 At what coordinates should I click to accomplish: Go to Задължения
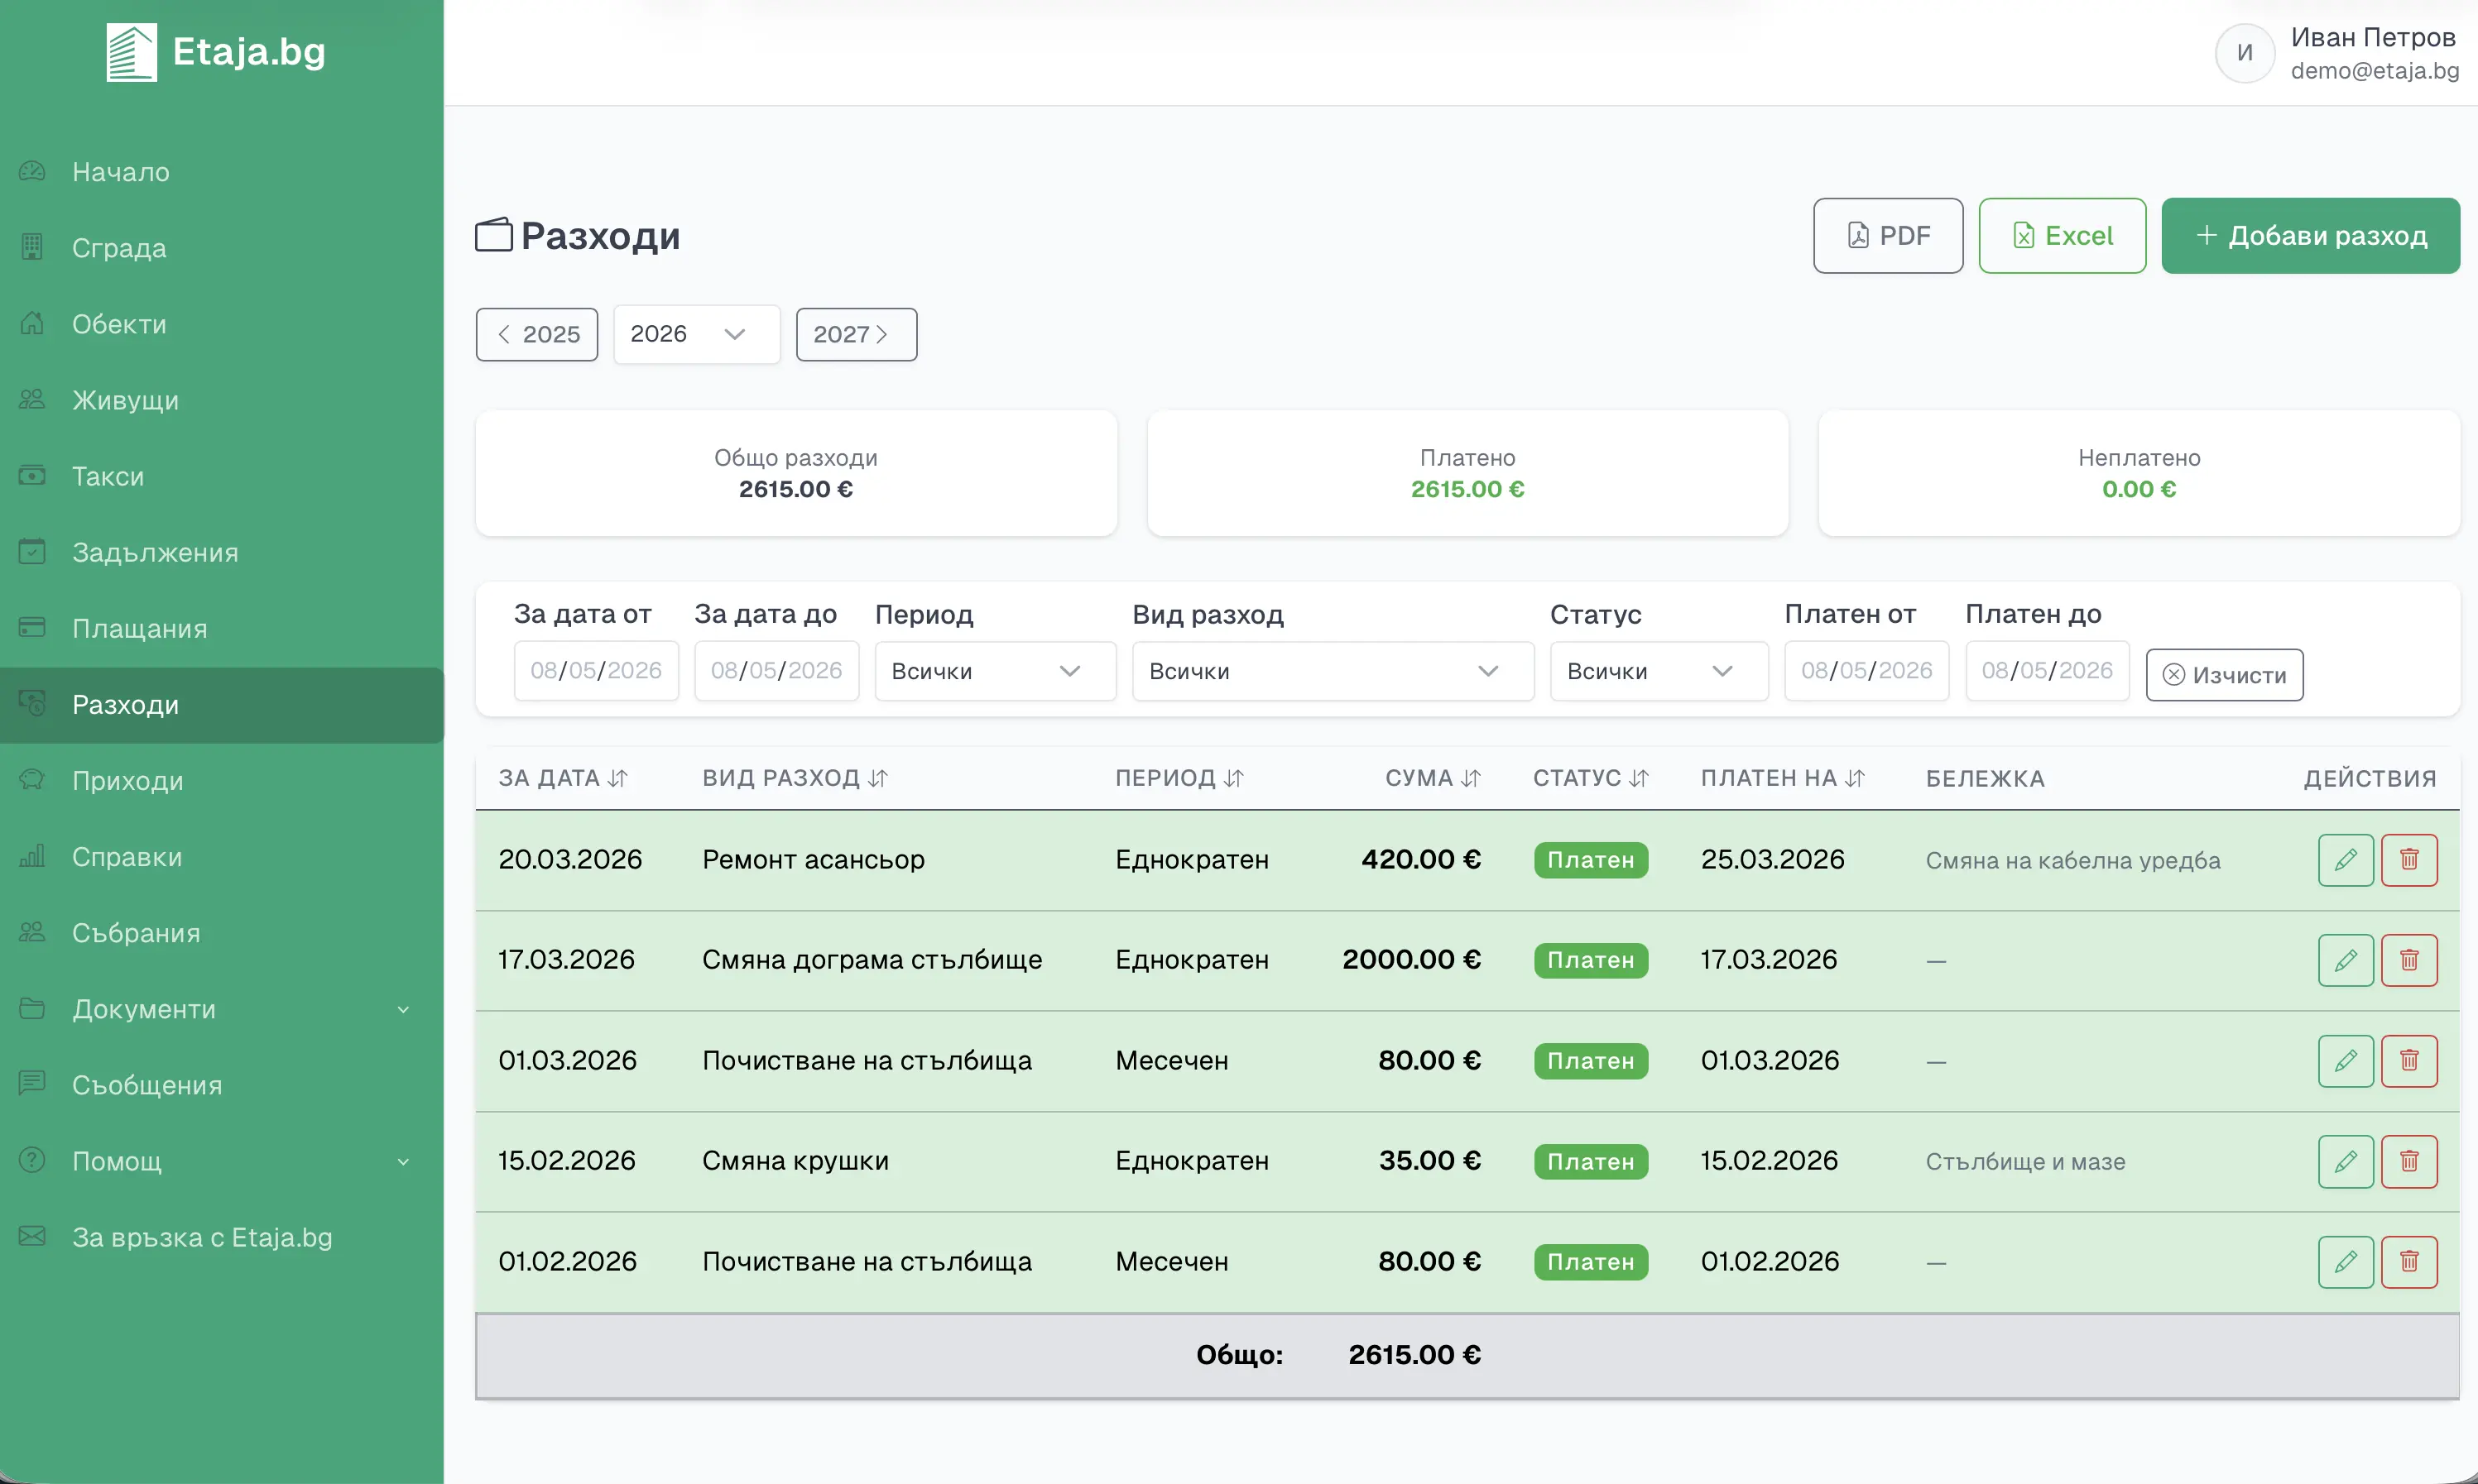click(221, 552)
